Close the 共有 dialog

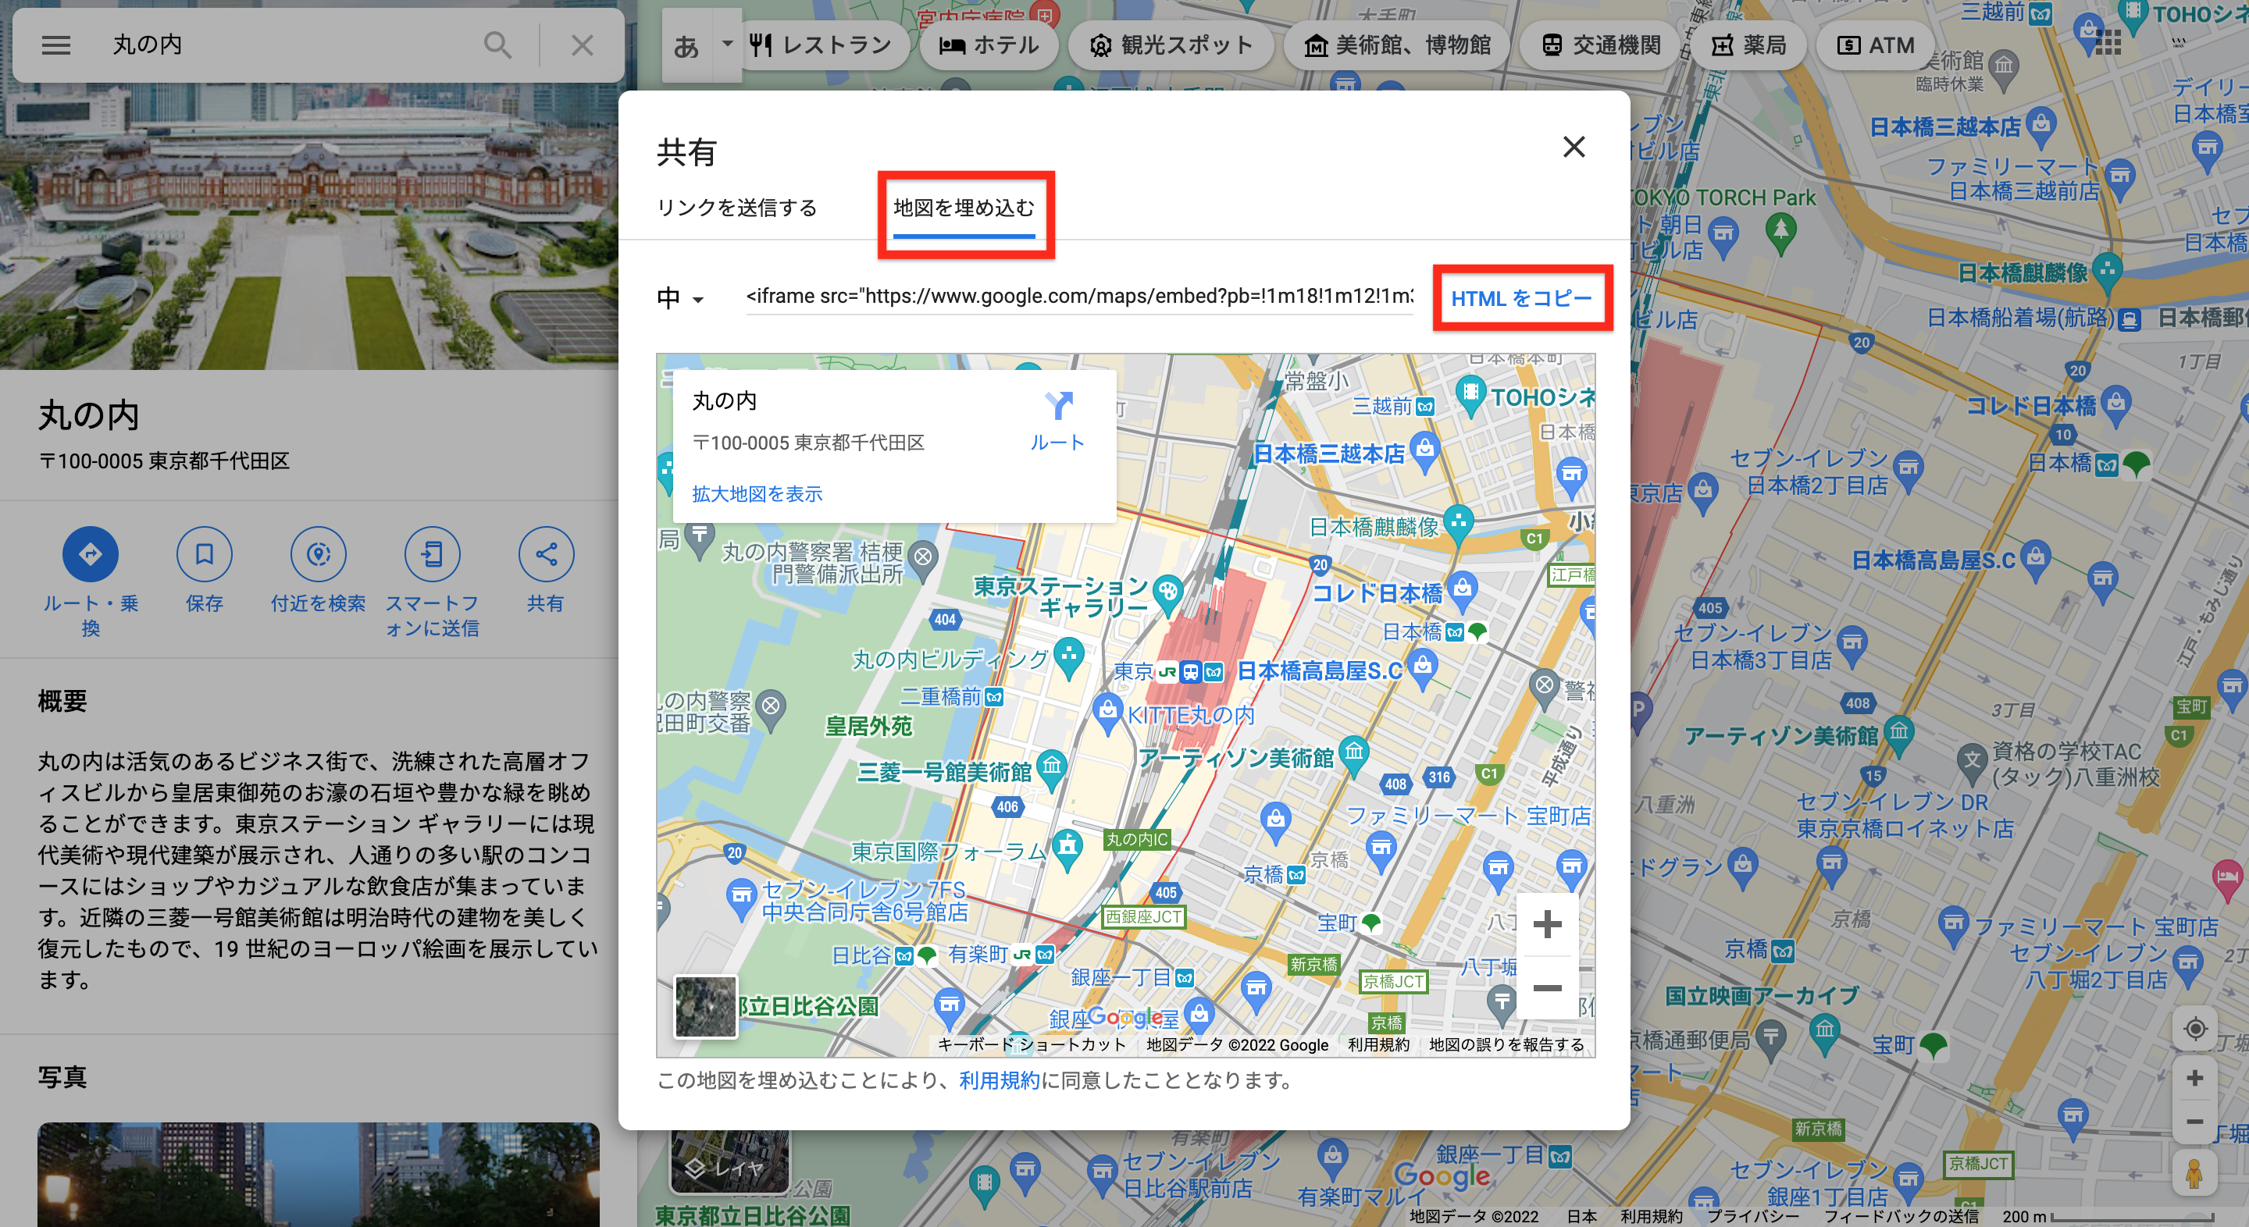pyautogui.click(x=1574, y=147)
